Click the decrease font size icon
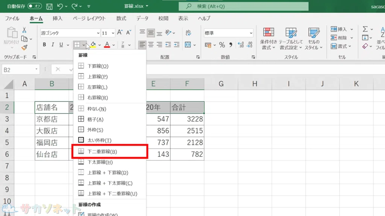 [129, 32]
